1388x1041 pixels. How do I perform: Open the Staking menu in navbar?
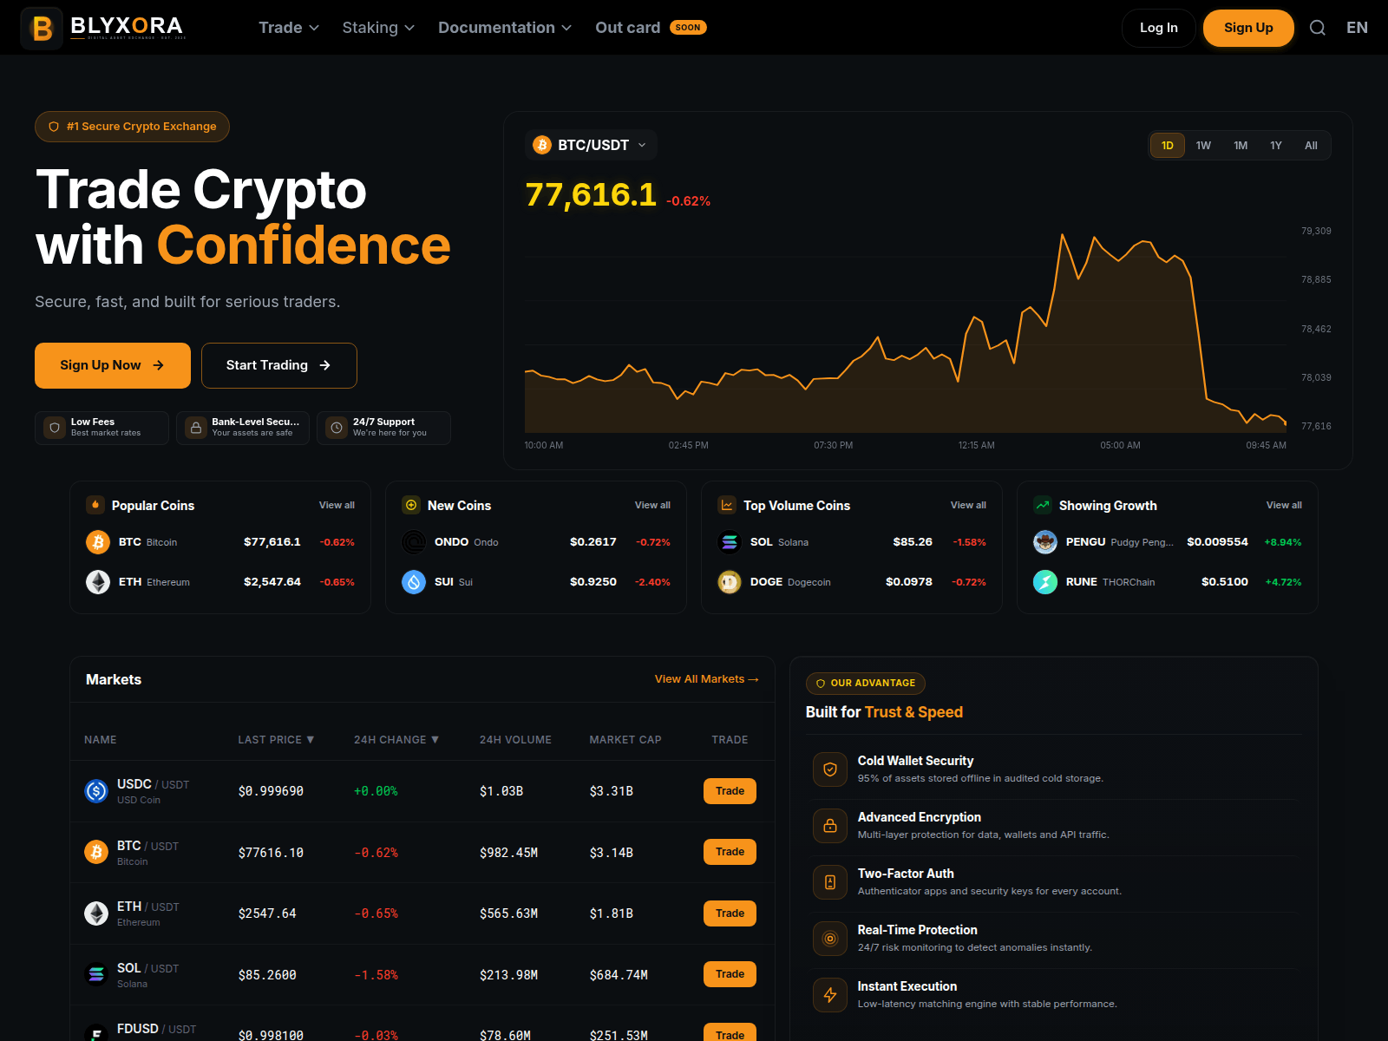[x=378, y=28]
